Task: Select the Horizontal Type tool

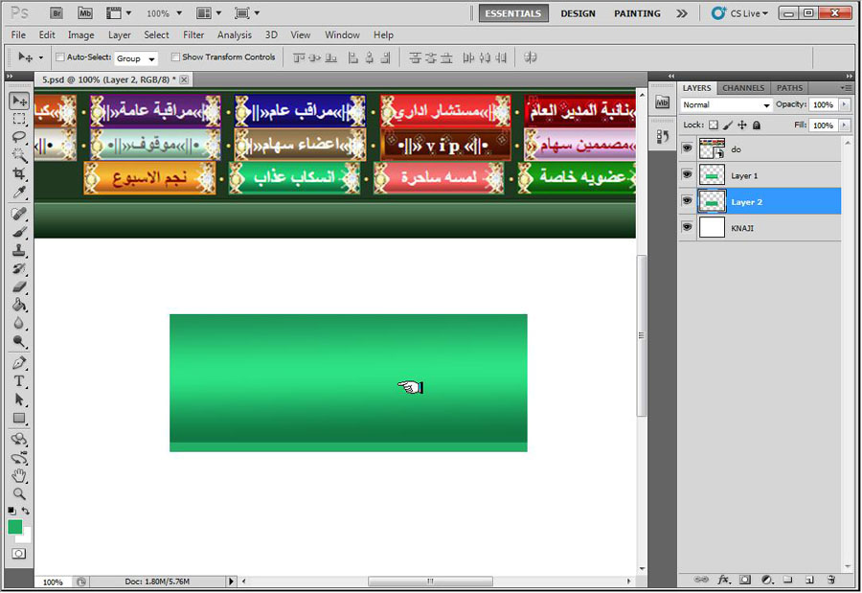Action: pyautogui.click(x=19, y=381)
